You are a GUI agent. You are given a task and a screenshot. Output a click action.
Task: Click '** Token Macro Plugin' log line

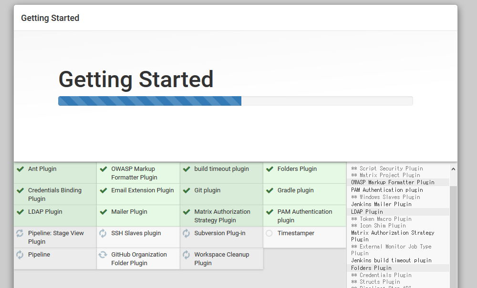(x=381, y=219)
